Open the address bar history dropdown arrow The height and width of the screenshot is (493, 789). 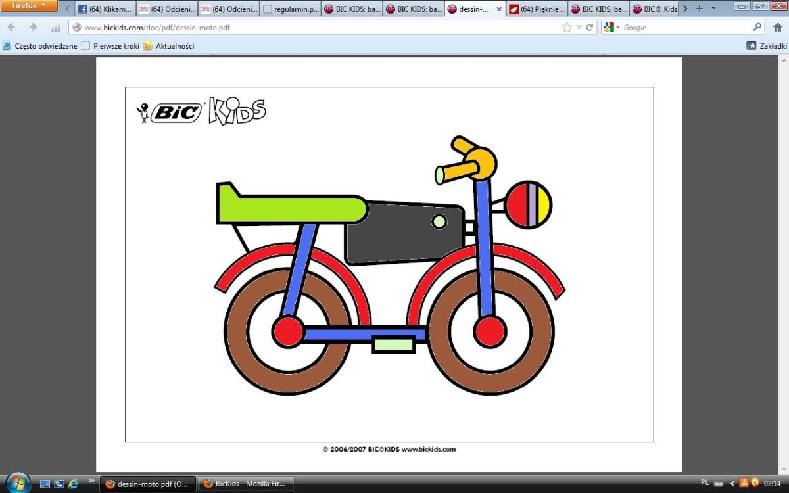(579, 28)
